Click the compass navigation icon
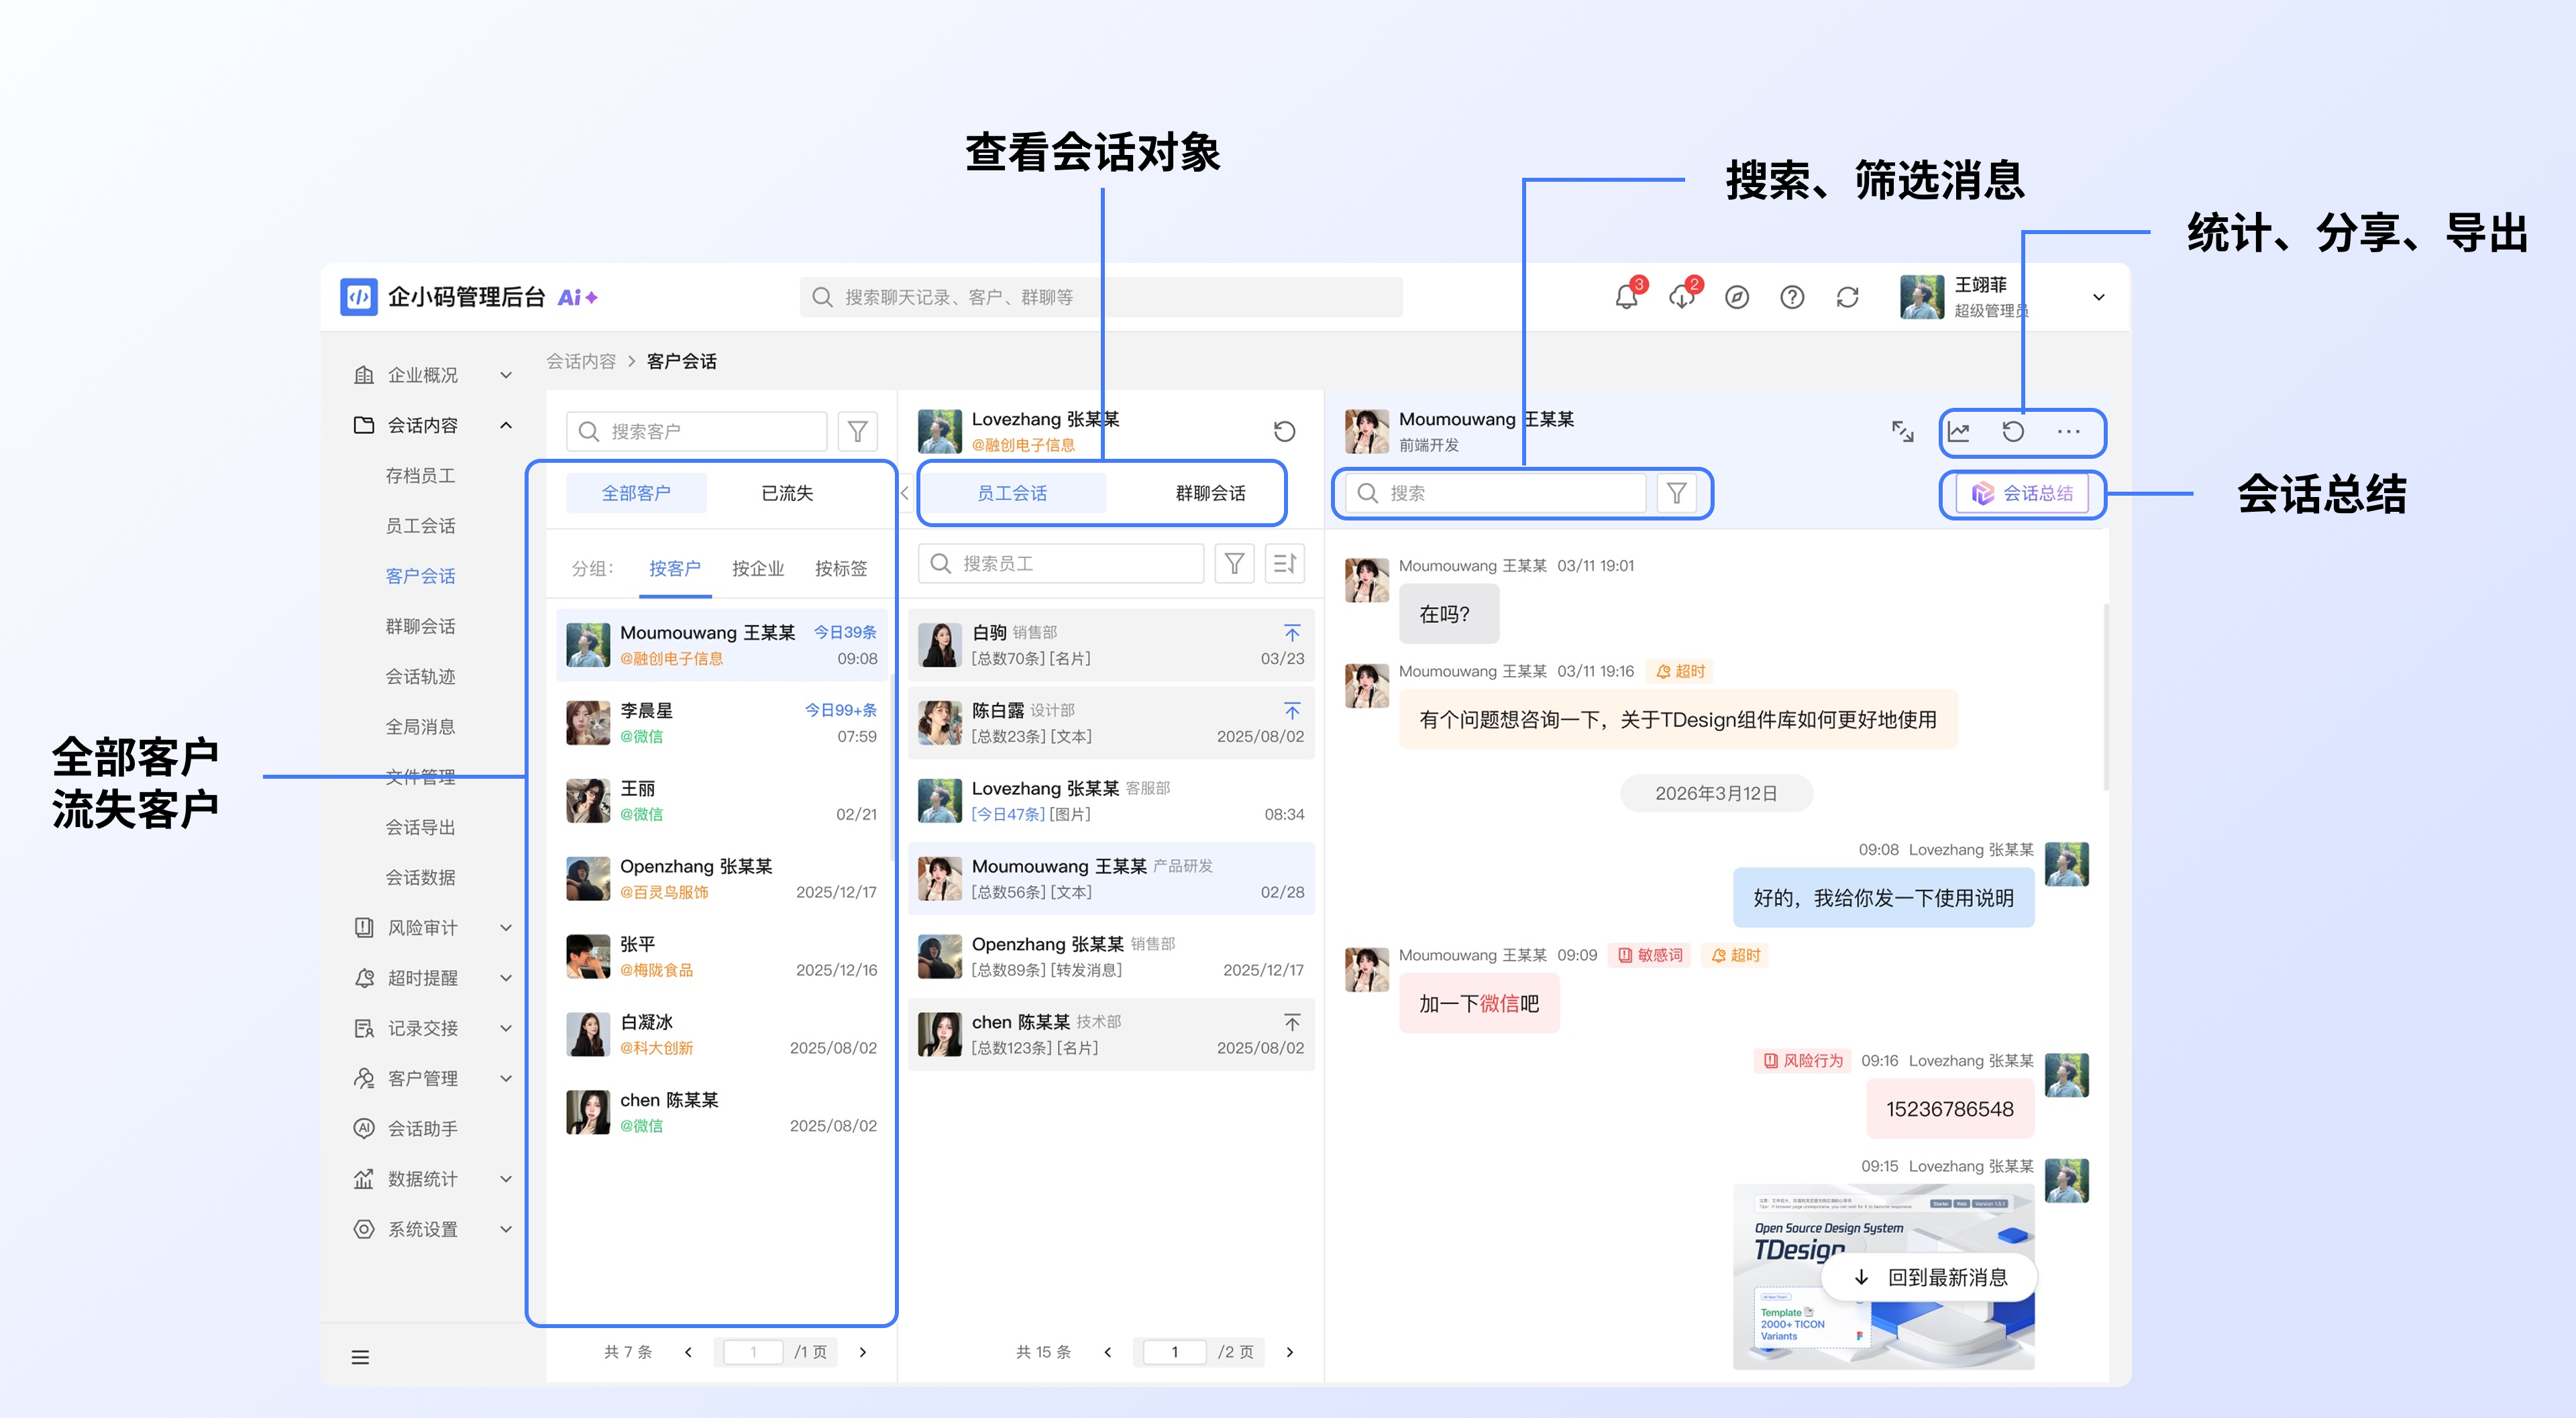Viewport: 2576px width, 1418px height. 1737,297
